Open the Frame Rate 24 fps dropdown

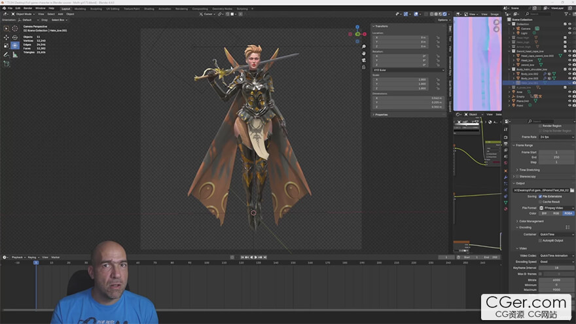click(556, 137)
